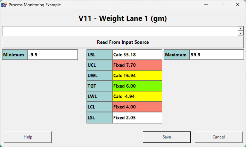Click the UCL label cell

click(99, 65)
